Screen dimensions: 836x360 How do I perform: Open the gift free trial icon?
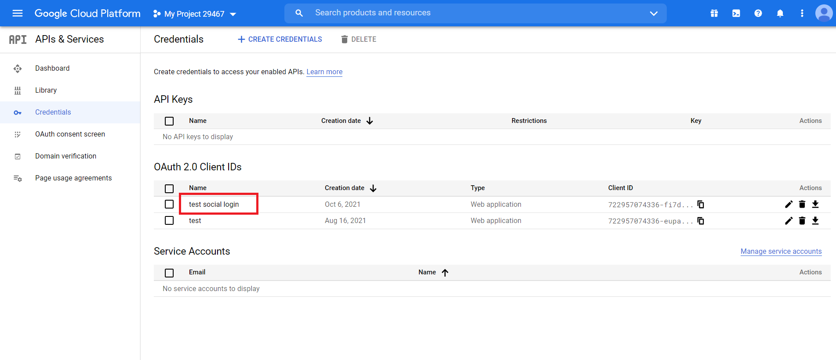[714, 13]
